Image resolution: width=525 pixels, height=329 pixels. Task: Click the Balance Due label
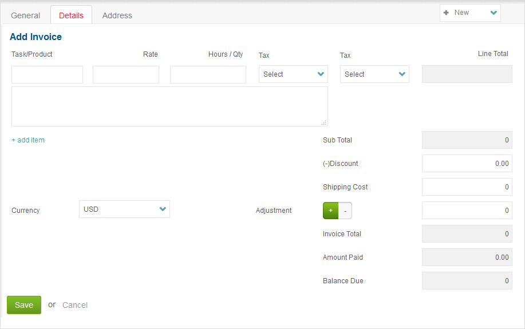tap(343, 281)
